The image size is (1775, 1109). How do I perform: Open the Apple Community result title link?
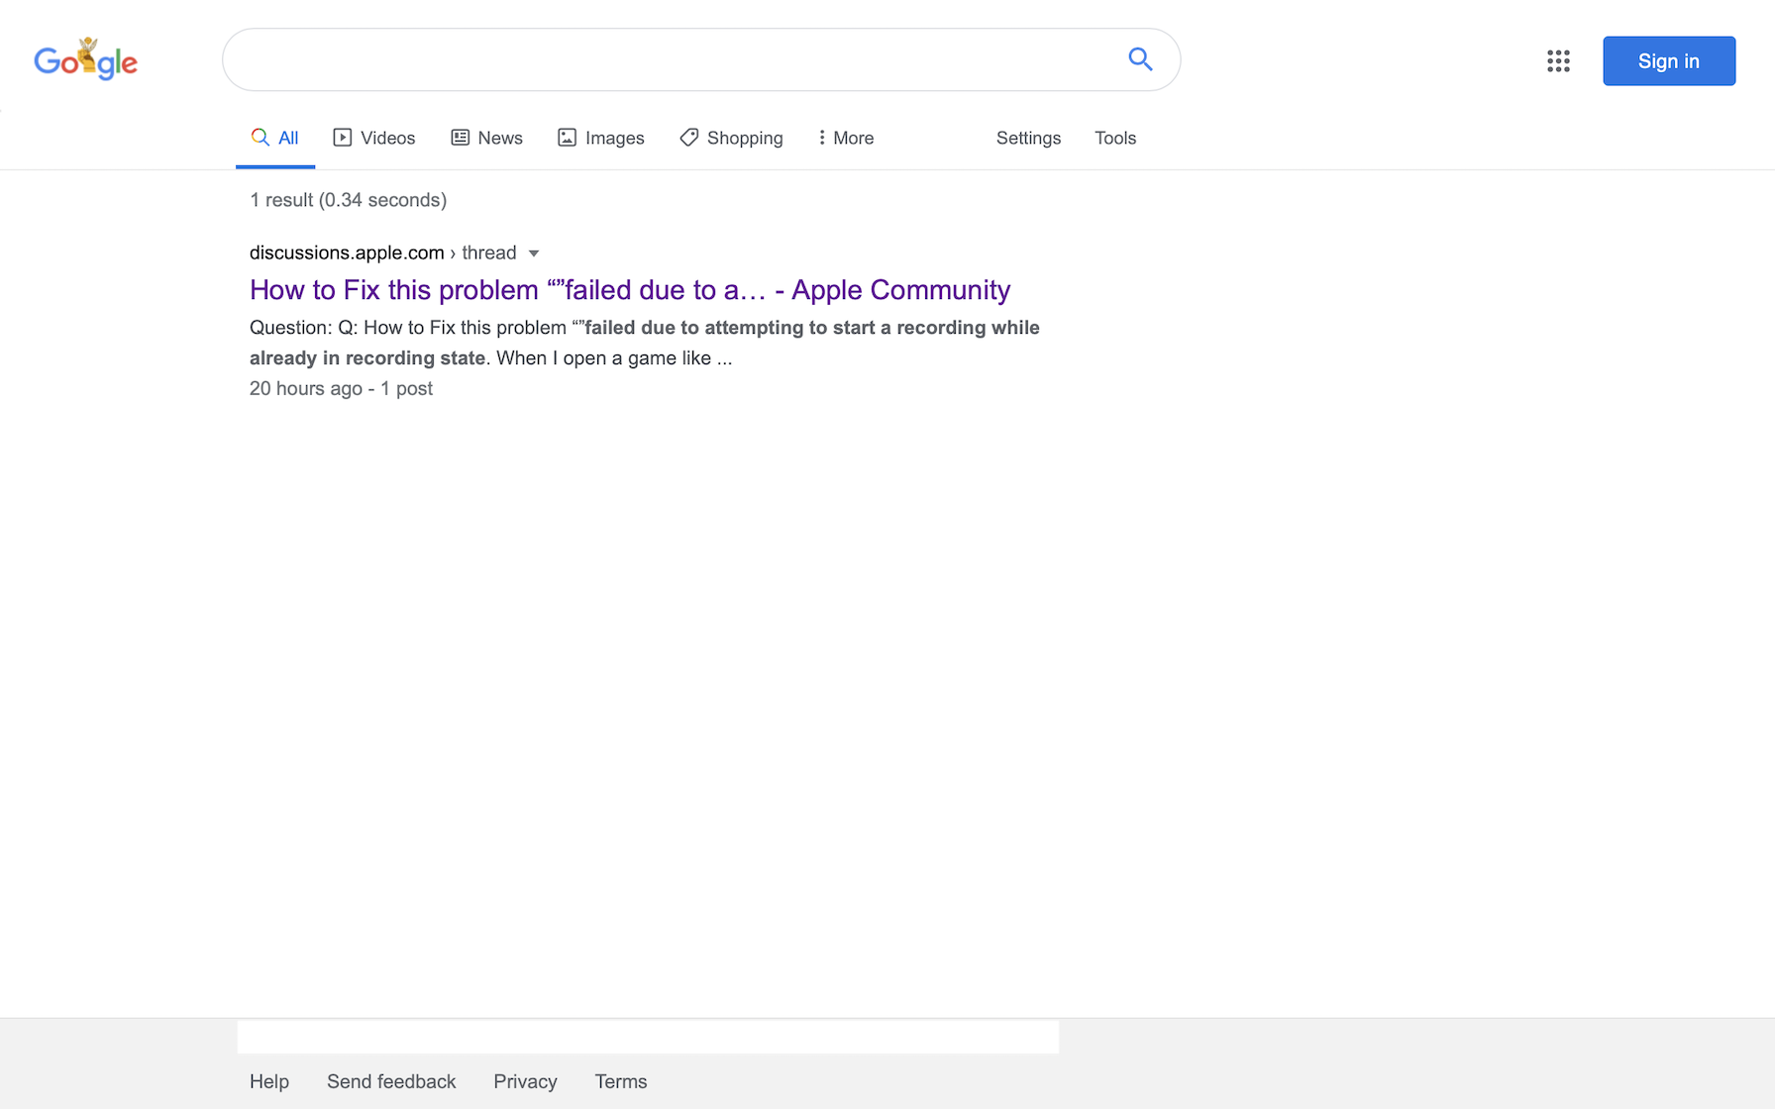point(630,290)
